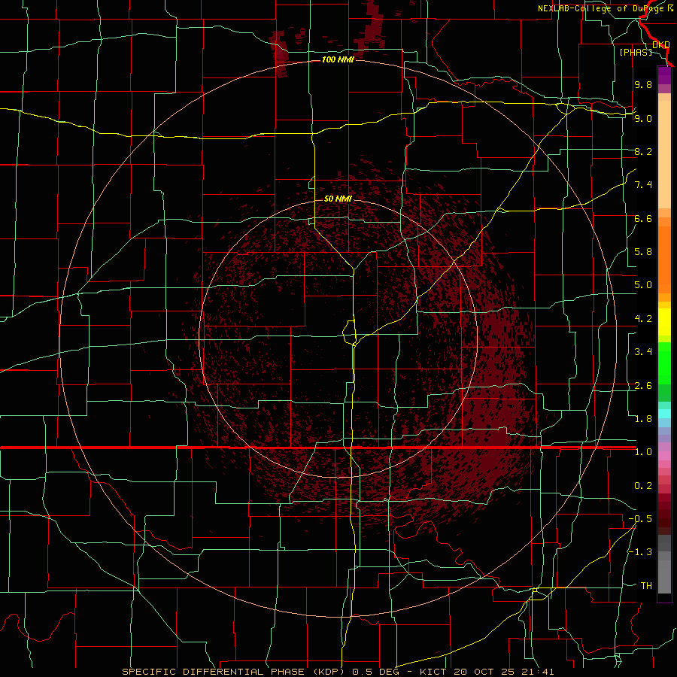Select the 4.2 value on the color scale
Viewport: 677px width, 677px height.
[643, 319]
